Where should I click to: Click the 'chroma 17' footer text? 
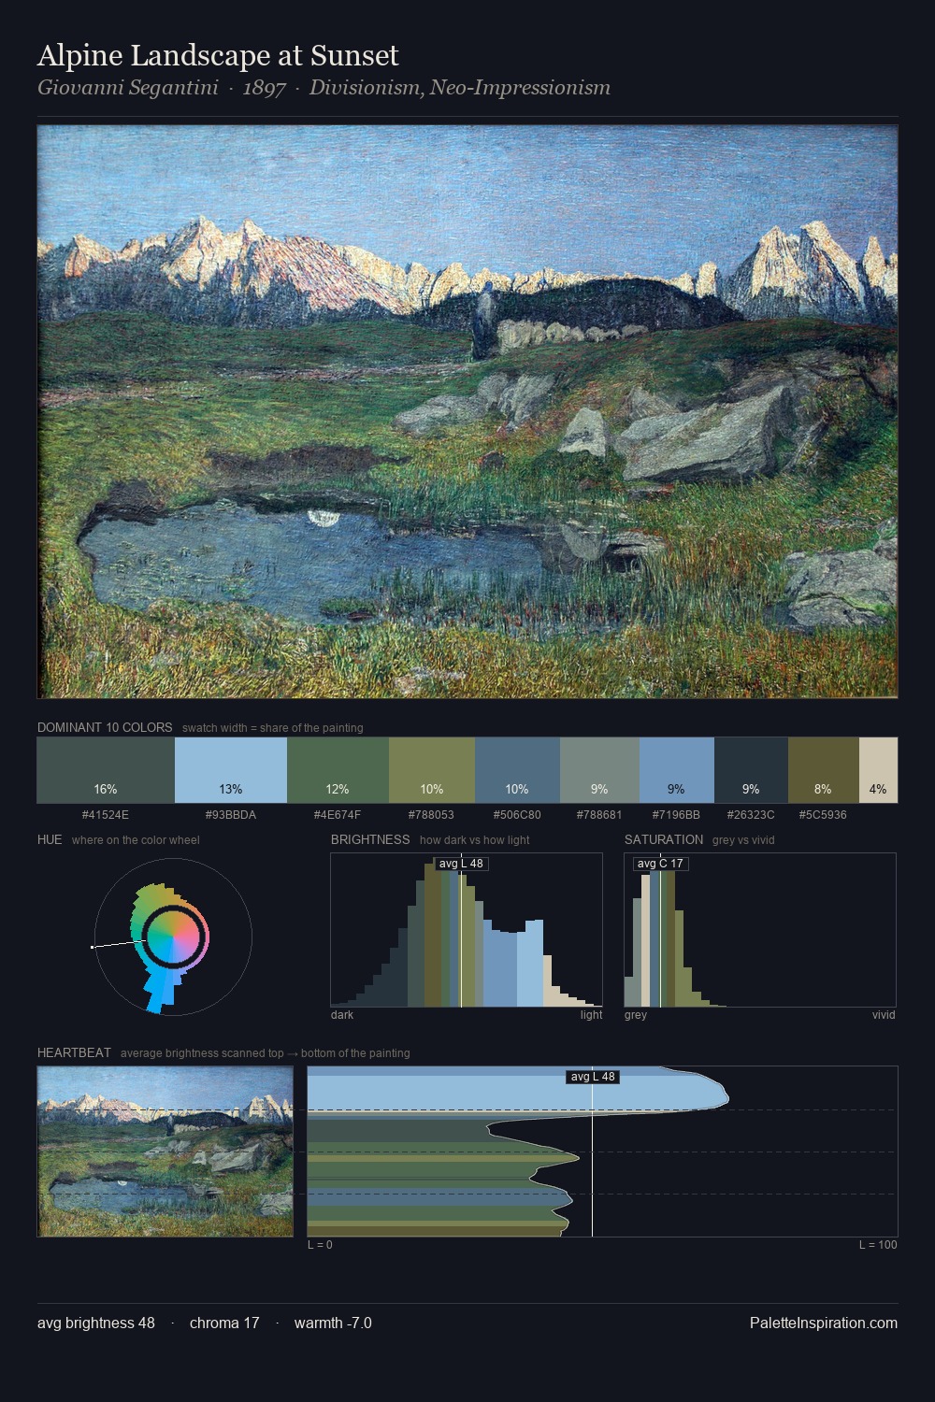(x=224, y=1323)
